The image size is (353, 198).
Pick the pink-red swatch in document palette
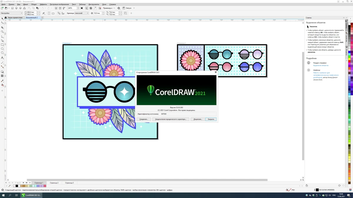point(45,186)
